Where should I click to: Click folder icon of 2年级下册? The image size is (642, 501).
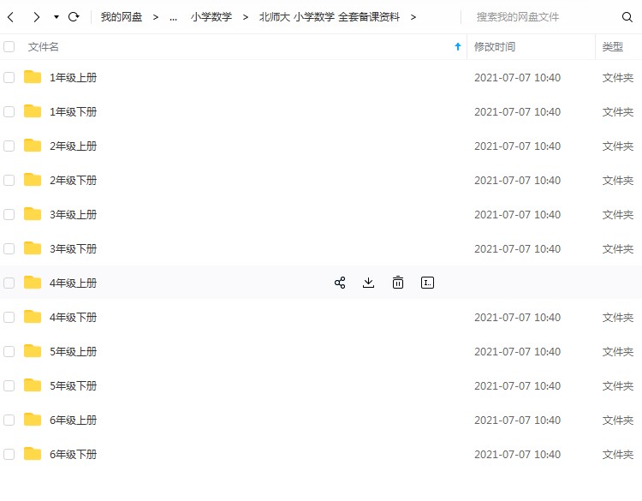[x=33, y=180]
